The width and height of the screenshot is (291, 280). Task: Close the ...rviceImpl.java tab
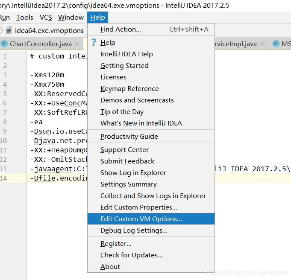pos(262,44)
